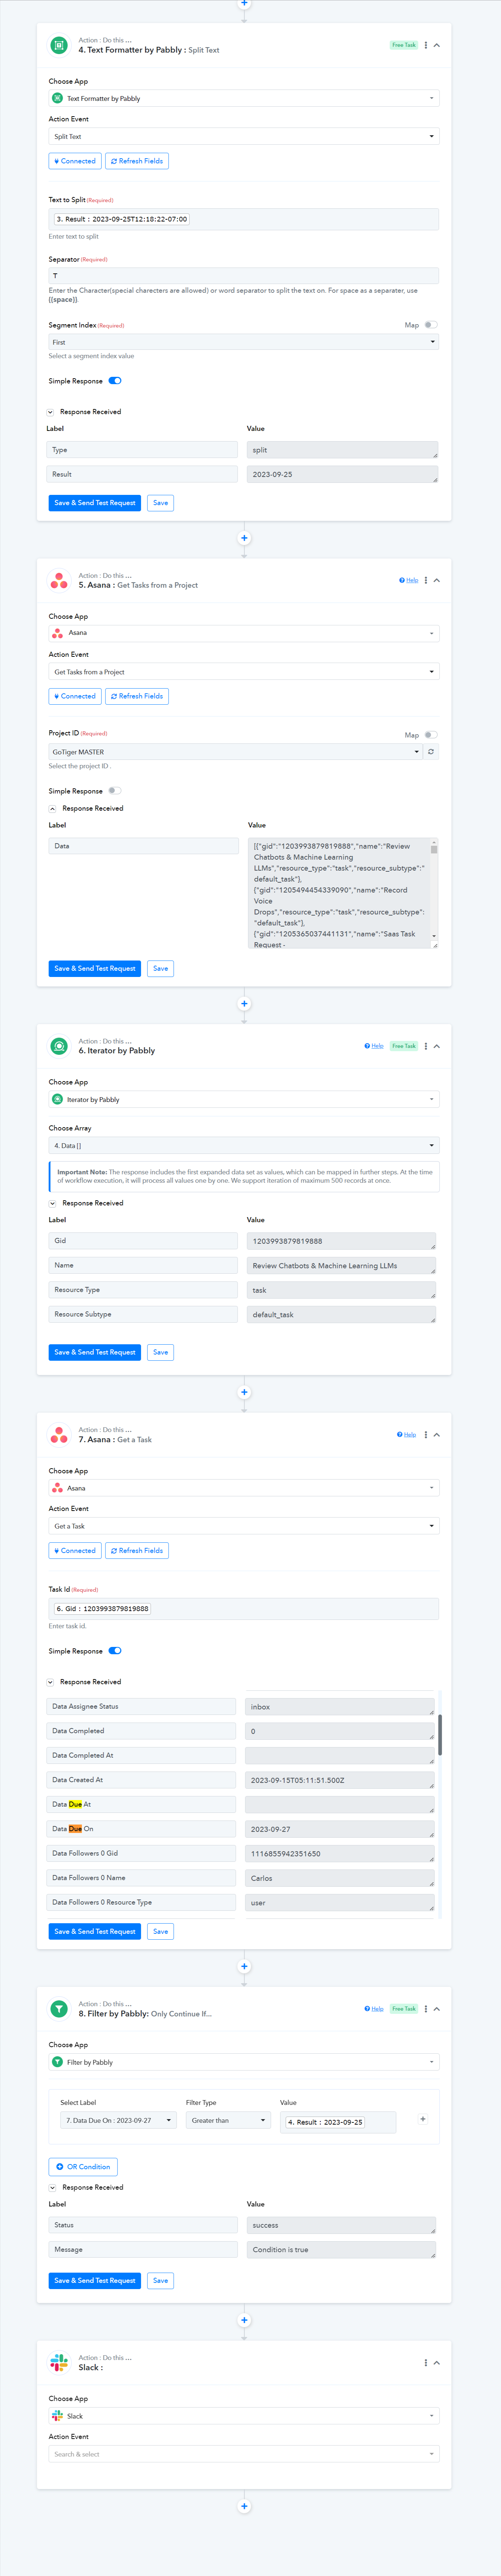Viewport: 501px width, 2576px height.
Task: Click Refresh Fields in the Text Formatter step
Action: (137, 161)
